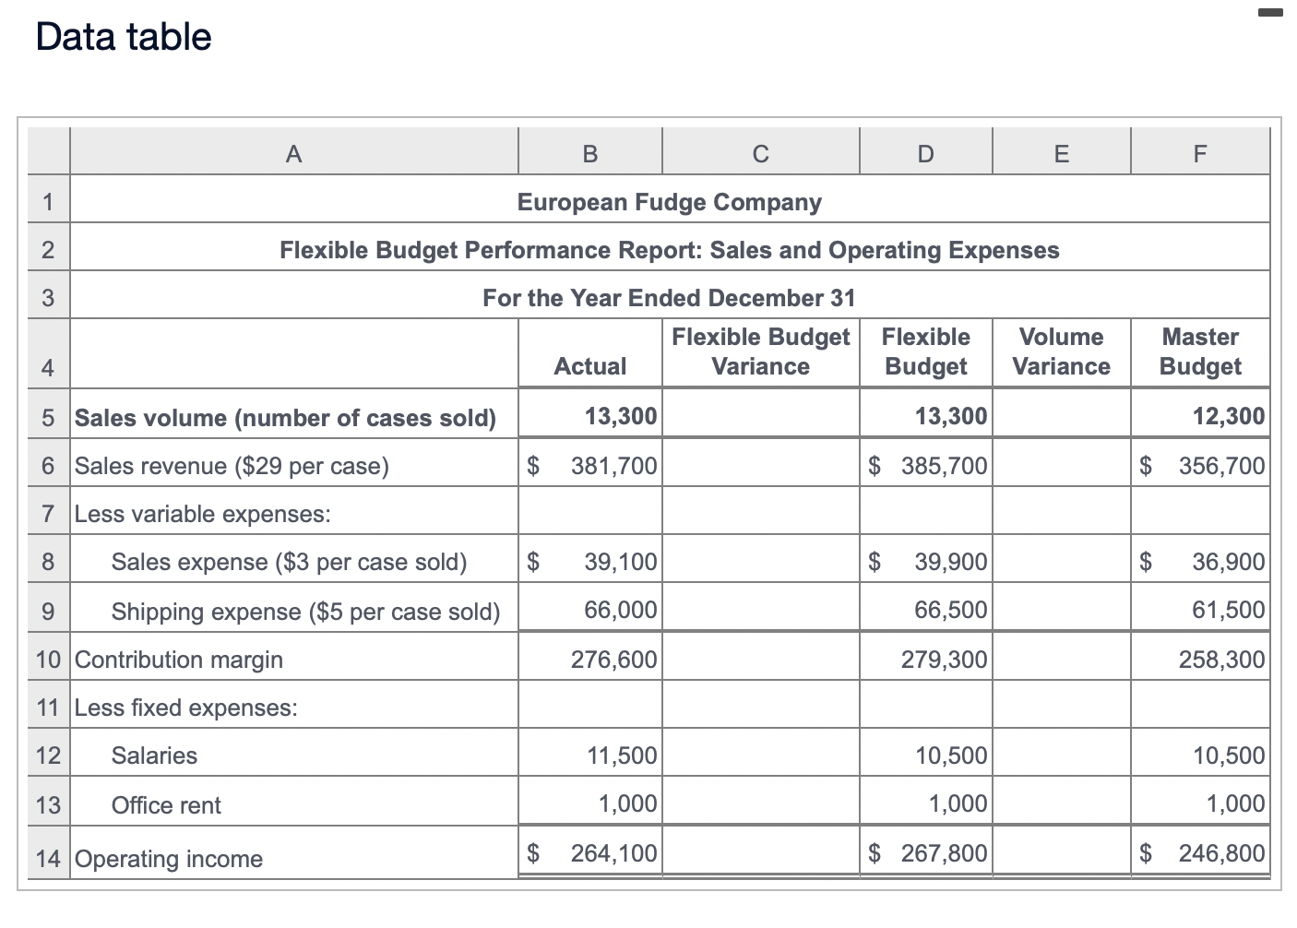Select row number 14
Image resolution: width=1297 pixels, height=928 pixels.
click(x=47, y=858)
